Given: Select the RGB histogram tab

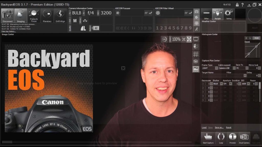Looking at the screenshot, I should pos(256,38).
